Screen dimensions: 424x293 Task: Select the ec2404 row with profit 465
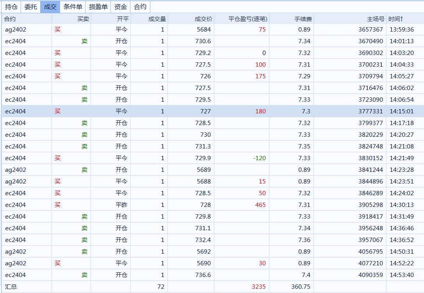click(213, 205)
